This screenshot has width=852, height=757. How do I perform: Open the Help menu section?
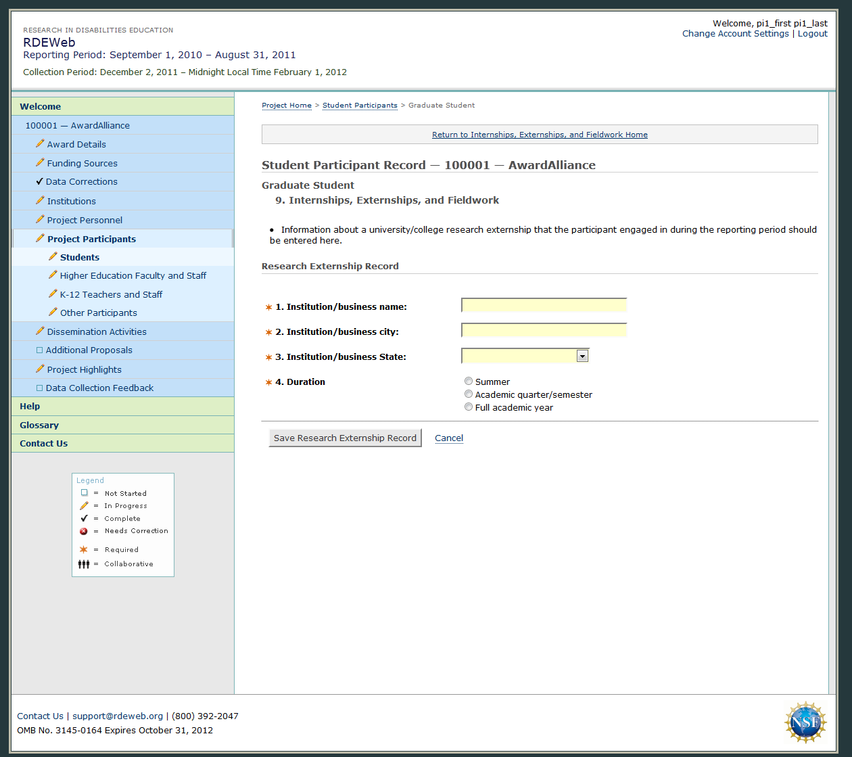click(30, 406)
